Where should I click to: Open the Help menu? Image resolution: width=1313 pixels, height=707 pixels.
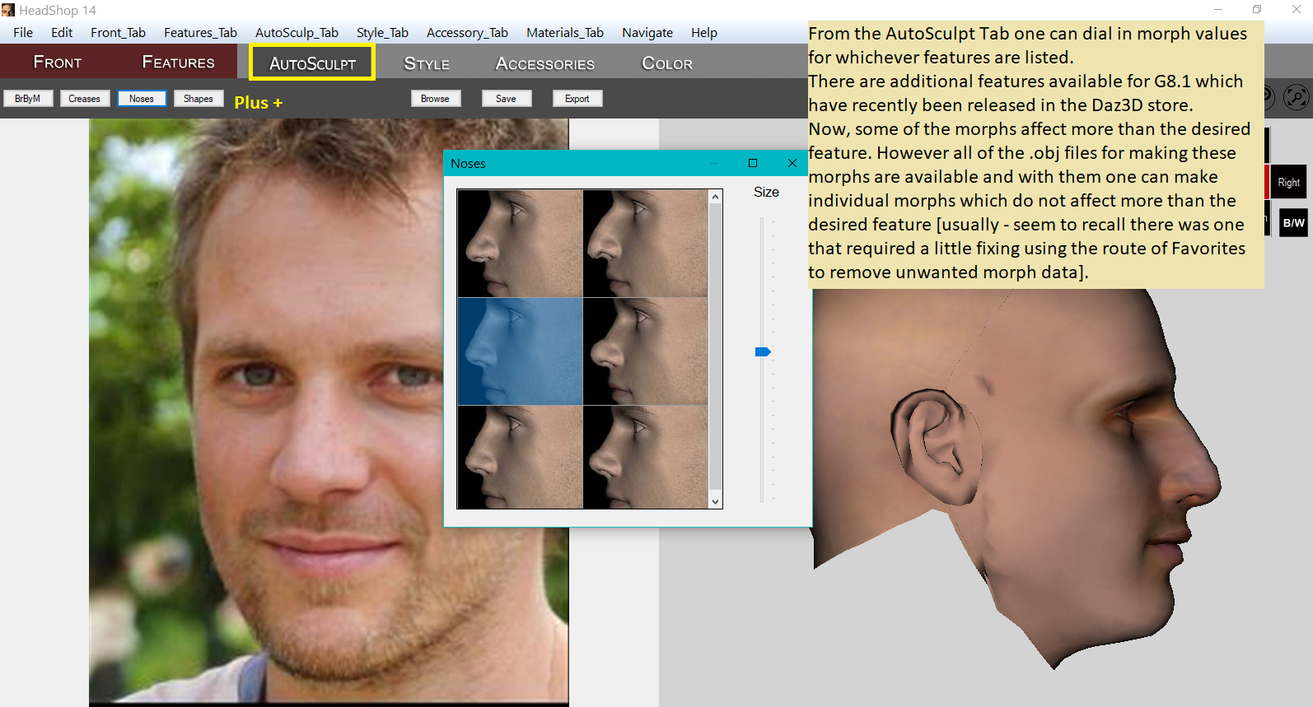(x=704, y=32)
